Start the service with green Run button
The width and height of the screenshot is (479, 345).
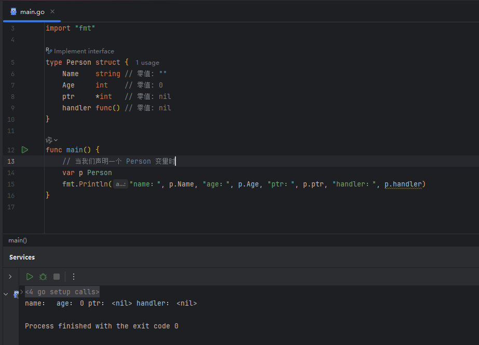click(30, 277)
